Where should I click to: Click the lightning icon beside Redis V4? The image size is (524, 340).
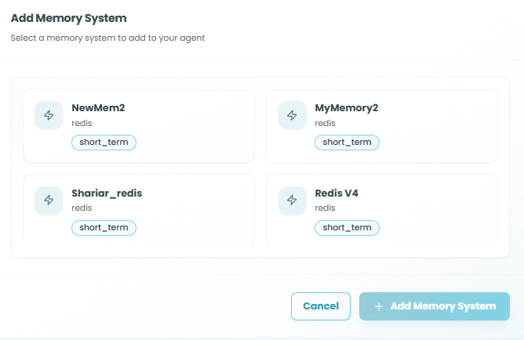[x=292, y=201]
